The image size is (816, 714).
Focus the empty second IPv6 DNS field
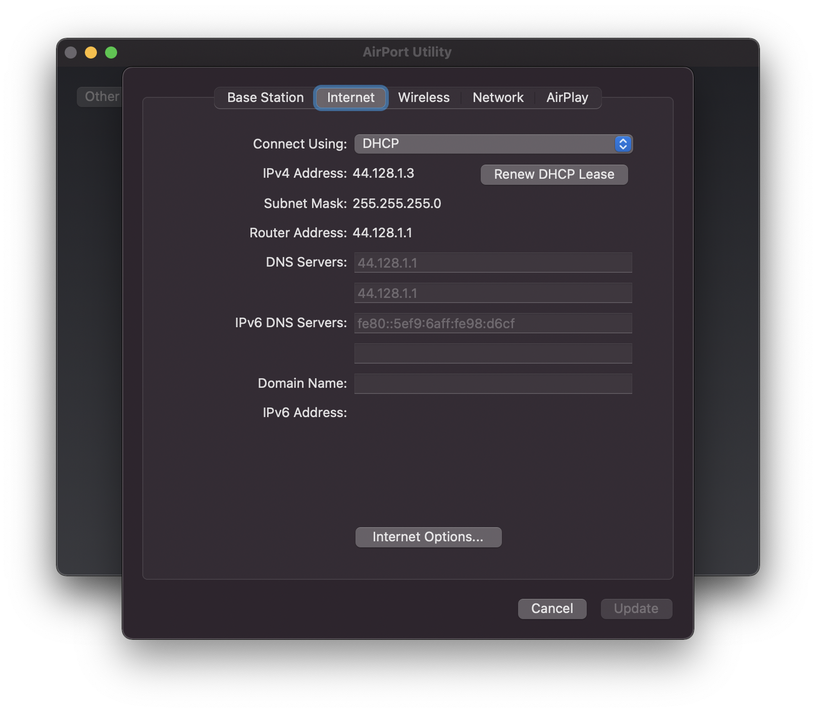493,353
